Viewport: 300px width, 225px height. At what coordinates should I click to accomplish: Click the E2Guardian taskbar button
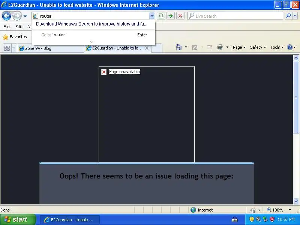tap(70, 220)
